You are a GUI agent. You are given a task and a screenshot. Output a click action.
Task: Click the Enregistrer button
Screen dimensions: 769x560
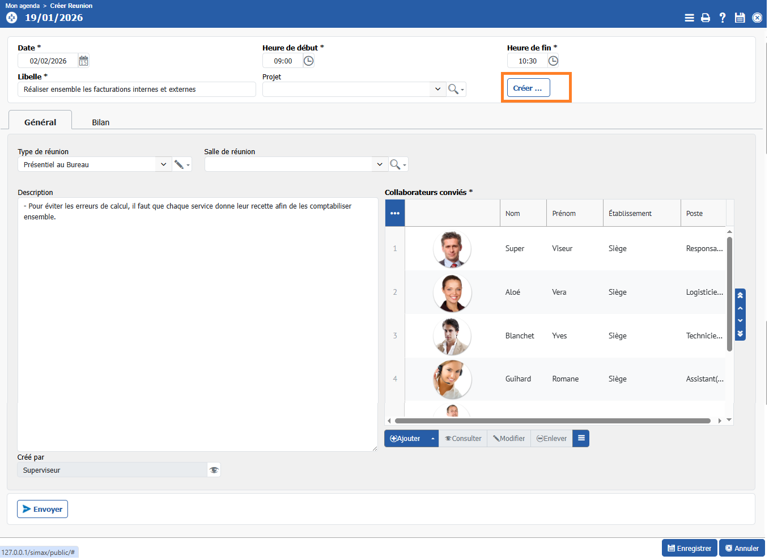pyautogui.click(x=689, y=548)
